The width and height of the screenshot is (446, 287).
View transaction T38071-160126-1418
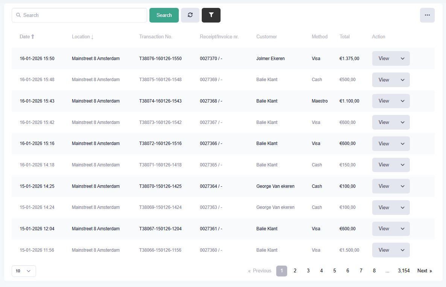coord(384,165)
